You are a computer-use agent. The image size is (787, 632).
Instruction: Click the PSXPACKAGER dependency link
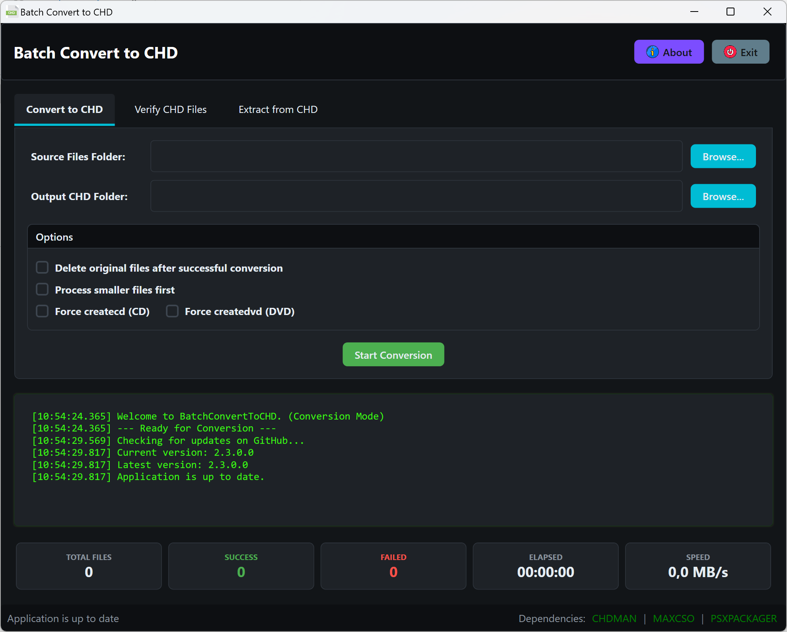coord(744,618)
